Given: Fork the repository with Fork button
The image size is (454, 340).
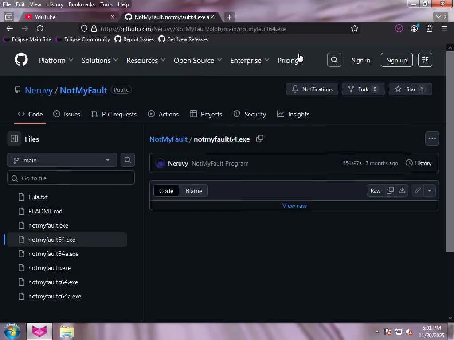Looking at the screenshot, I should 363,89.
